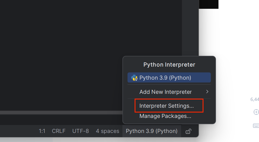This screenshot has height=142, width=259.
Task: Expand the Add New Interpreter submenu arrow
Action: [x=207, y=92]
